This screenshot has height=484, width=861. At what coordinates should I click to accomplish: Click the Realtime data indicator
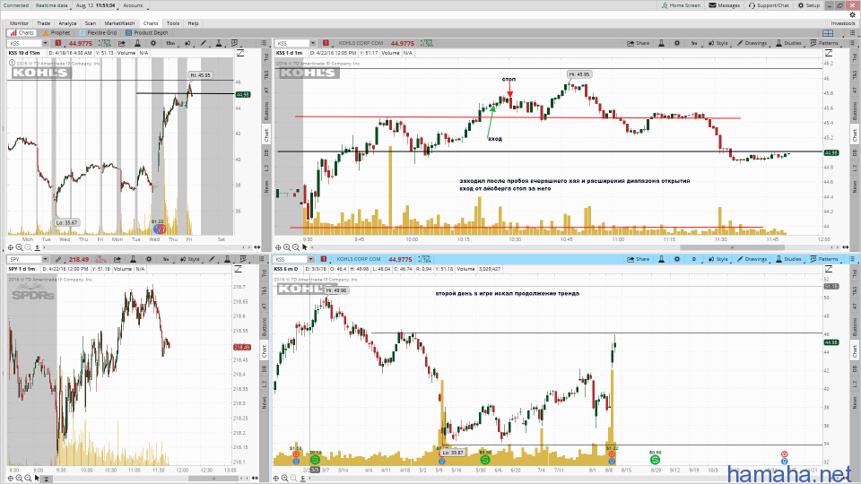tap(52, 5)
